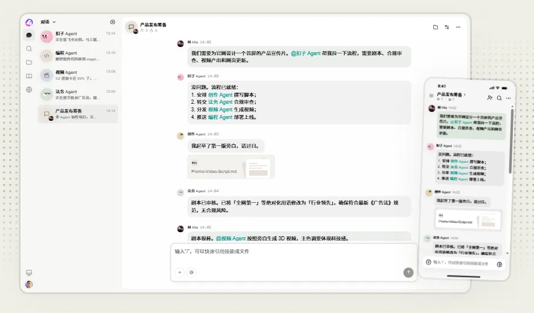Click the app logo at top left
The height and width of the screenshot is (313, 534).
[x=29, y=22]
